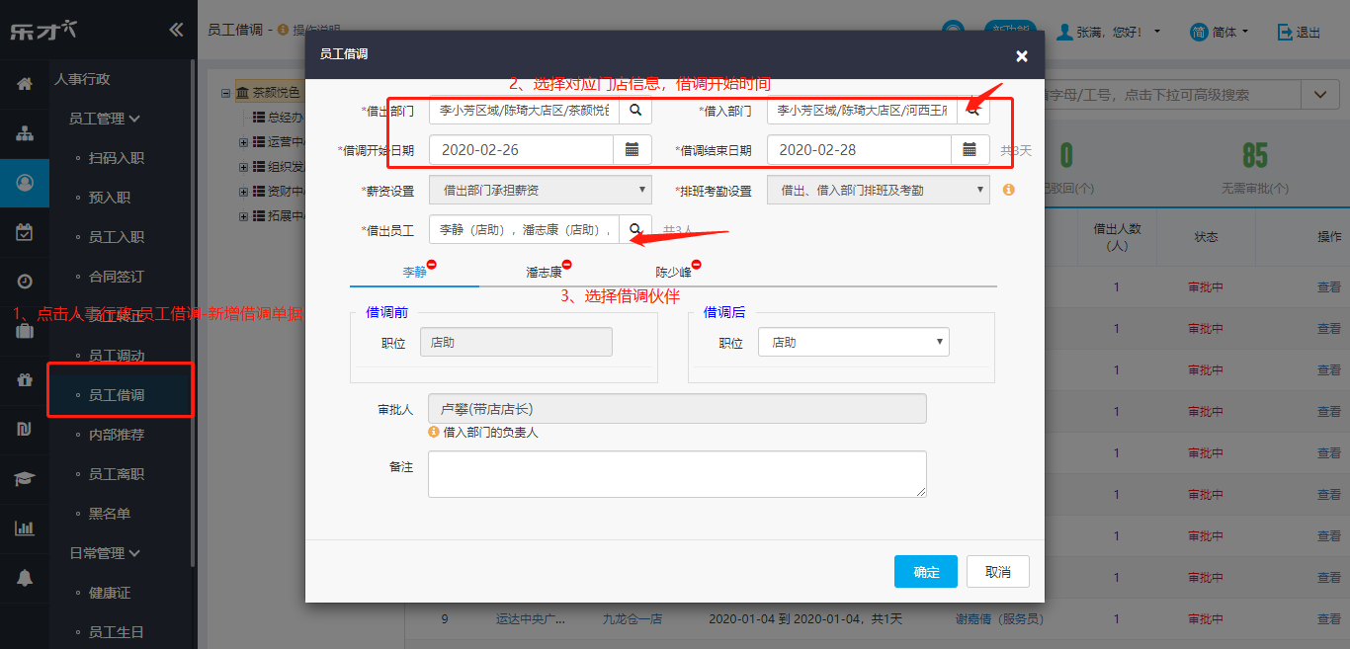Open the clock sidebar icon

pos(25,281)
